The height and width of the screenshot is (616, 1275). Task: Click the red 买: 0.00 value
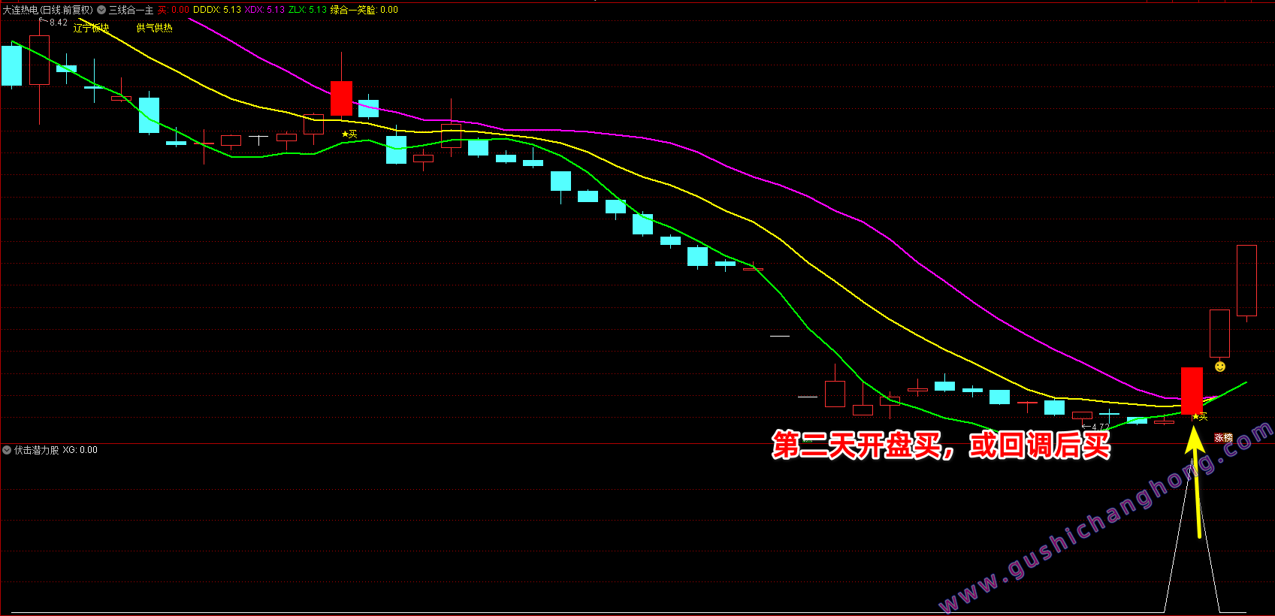point(174,10)
